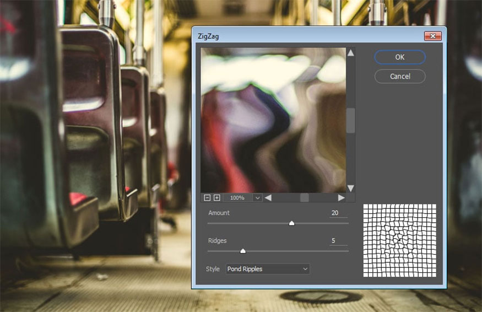
Task: Close the ZigZag dialog with X
Action: click(x=432, y=36)
